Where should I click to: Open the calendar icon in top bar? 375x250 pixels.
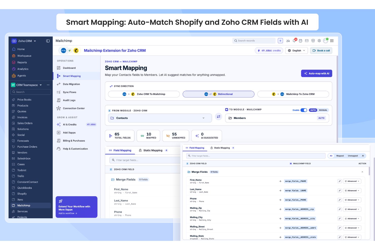click(301, 41)
